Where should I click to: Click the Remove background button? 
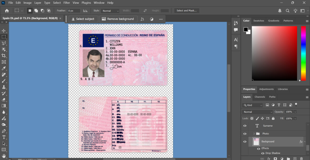(118, 19)
